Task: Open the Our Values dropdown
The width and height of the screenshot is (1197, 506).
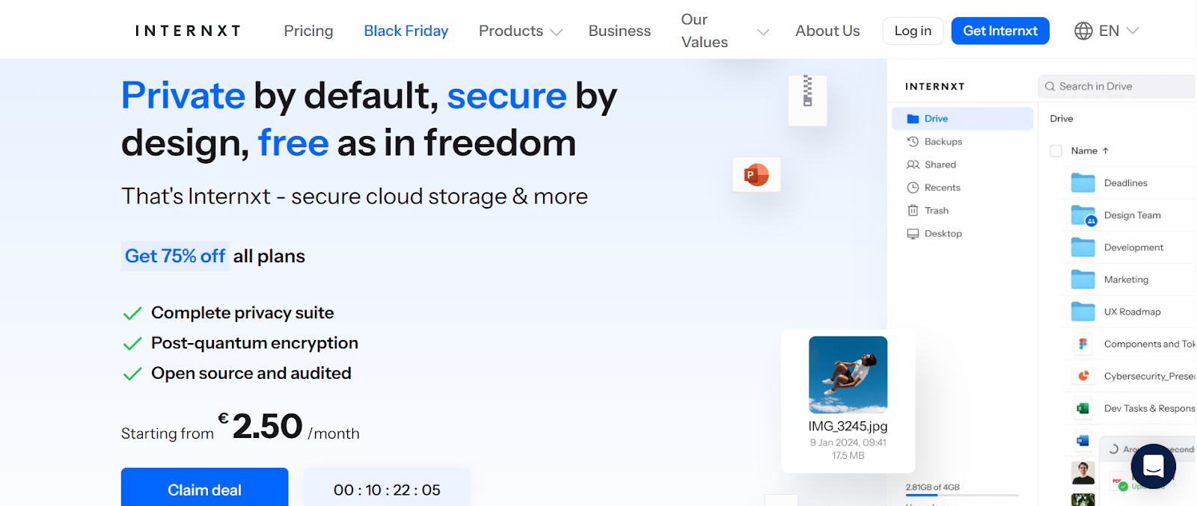Action: pyautogui.click(x=723, y=31)
